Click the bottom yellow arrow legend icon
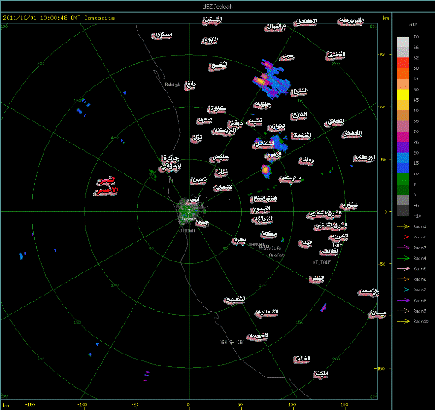This screenshot has width=435, height=410. pyautogui.click(x=403, y=321)
